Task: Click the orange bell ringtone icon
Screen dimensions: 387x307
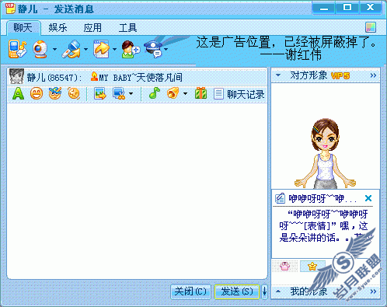Action: pos(173,93)
